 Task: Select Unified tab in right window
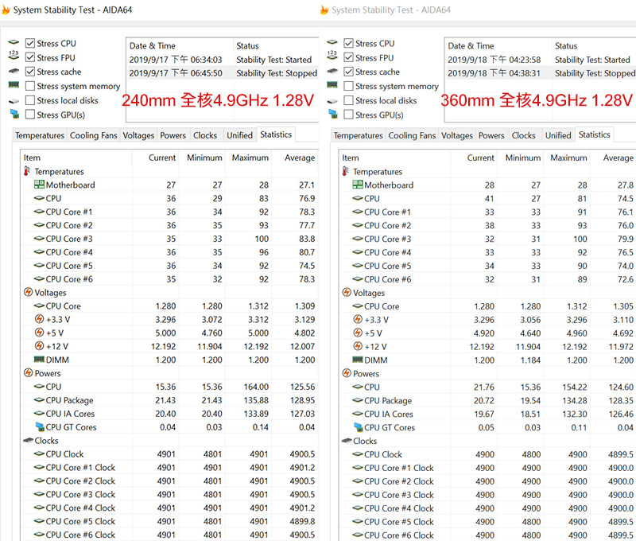(x=558, y=135)
